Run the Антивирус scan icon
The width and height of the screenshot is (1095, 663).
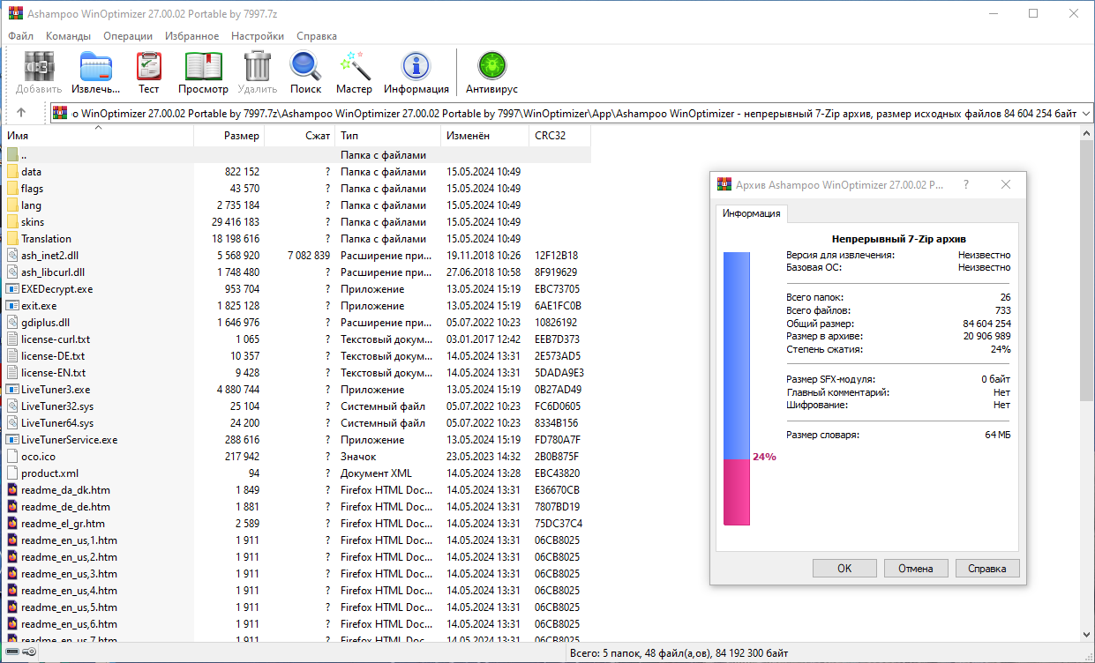coord(491,68)
